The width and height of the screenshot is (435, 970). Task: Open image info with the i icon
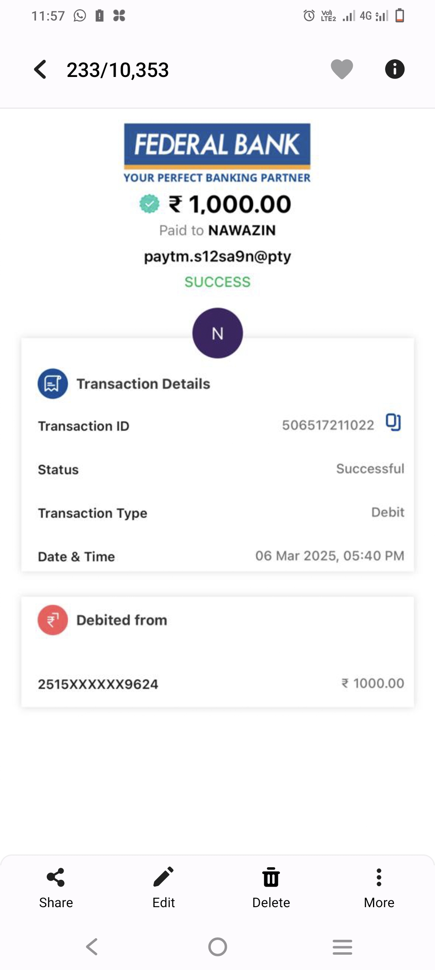pyautogui.click(x=394, y=69)
